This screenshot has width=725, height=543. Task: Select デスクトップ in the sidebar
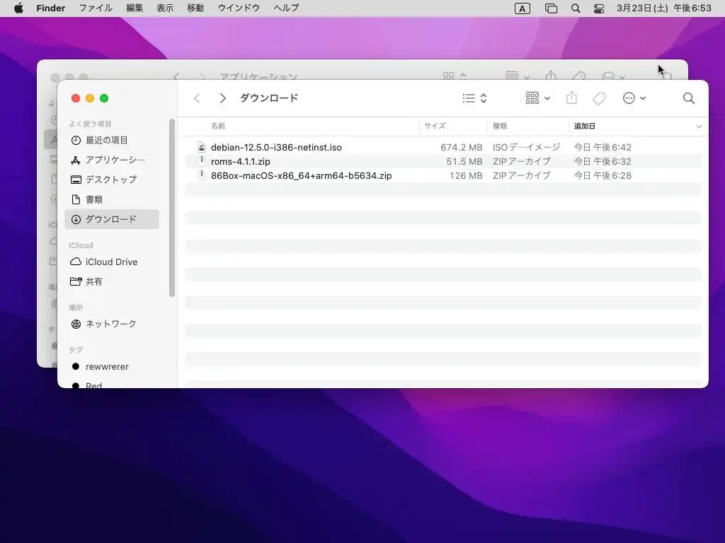point(112,180)
